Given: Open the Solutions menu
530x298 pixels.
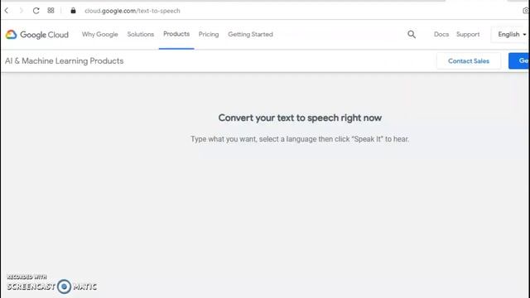Looking at the screenshot, I should pyautogui.click(x=141, y=34).
